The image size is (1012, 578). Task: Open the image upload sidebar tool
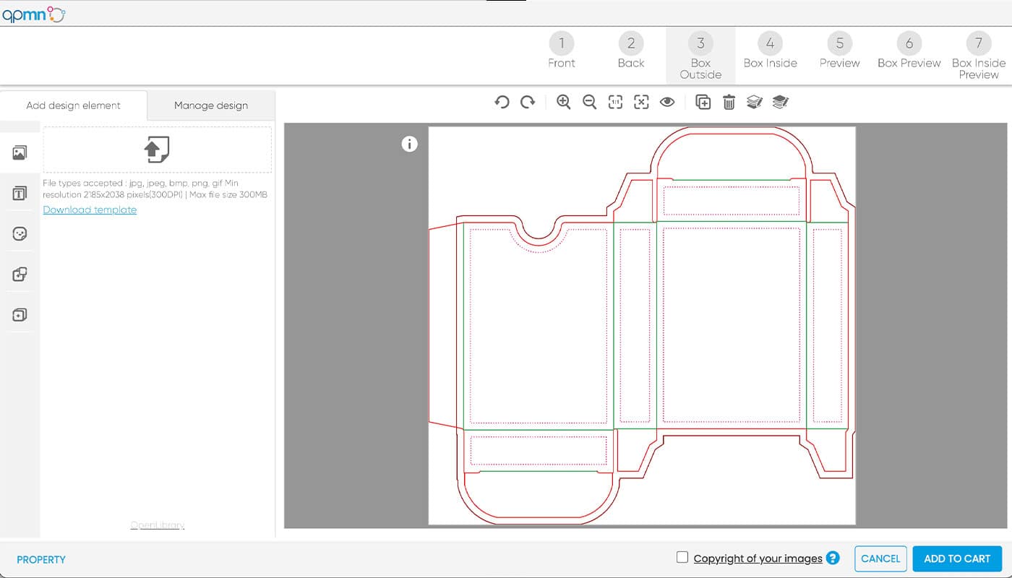pos(20,152)
